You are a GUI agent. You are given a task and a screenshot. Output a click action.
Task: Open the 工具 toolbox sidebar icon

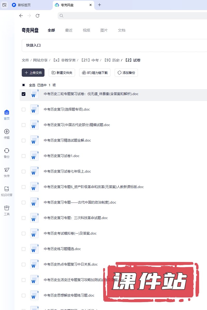tap(7, 208)
